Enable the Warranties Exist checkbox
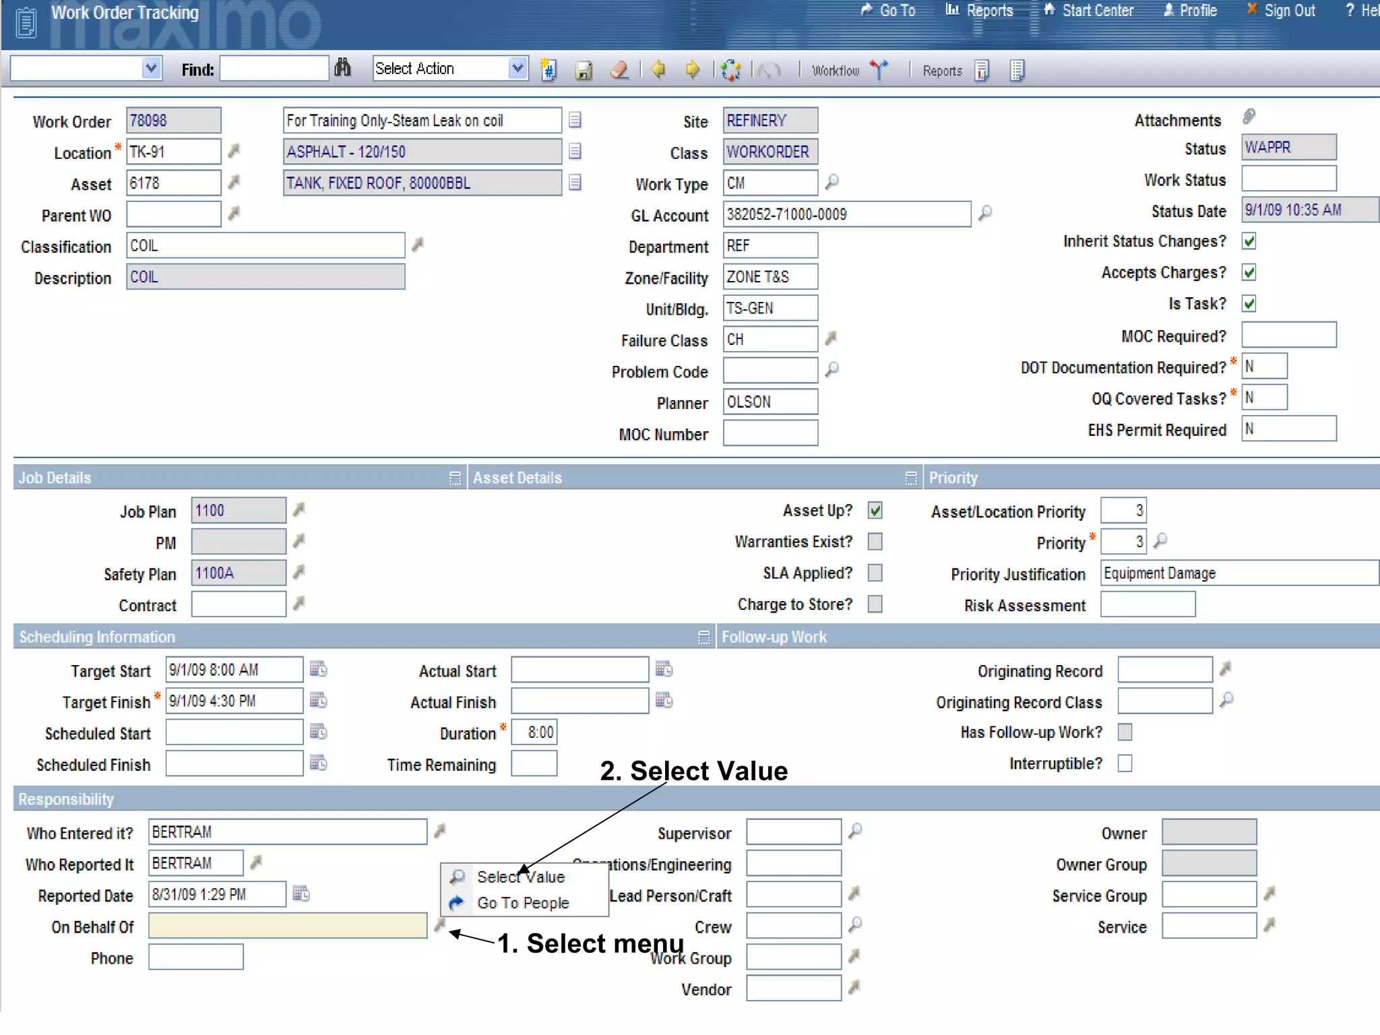1380x1035 pixels. 875,542
